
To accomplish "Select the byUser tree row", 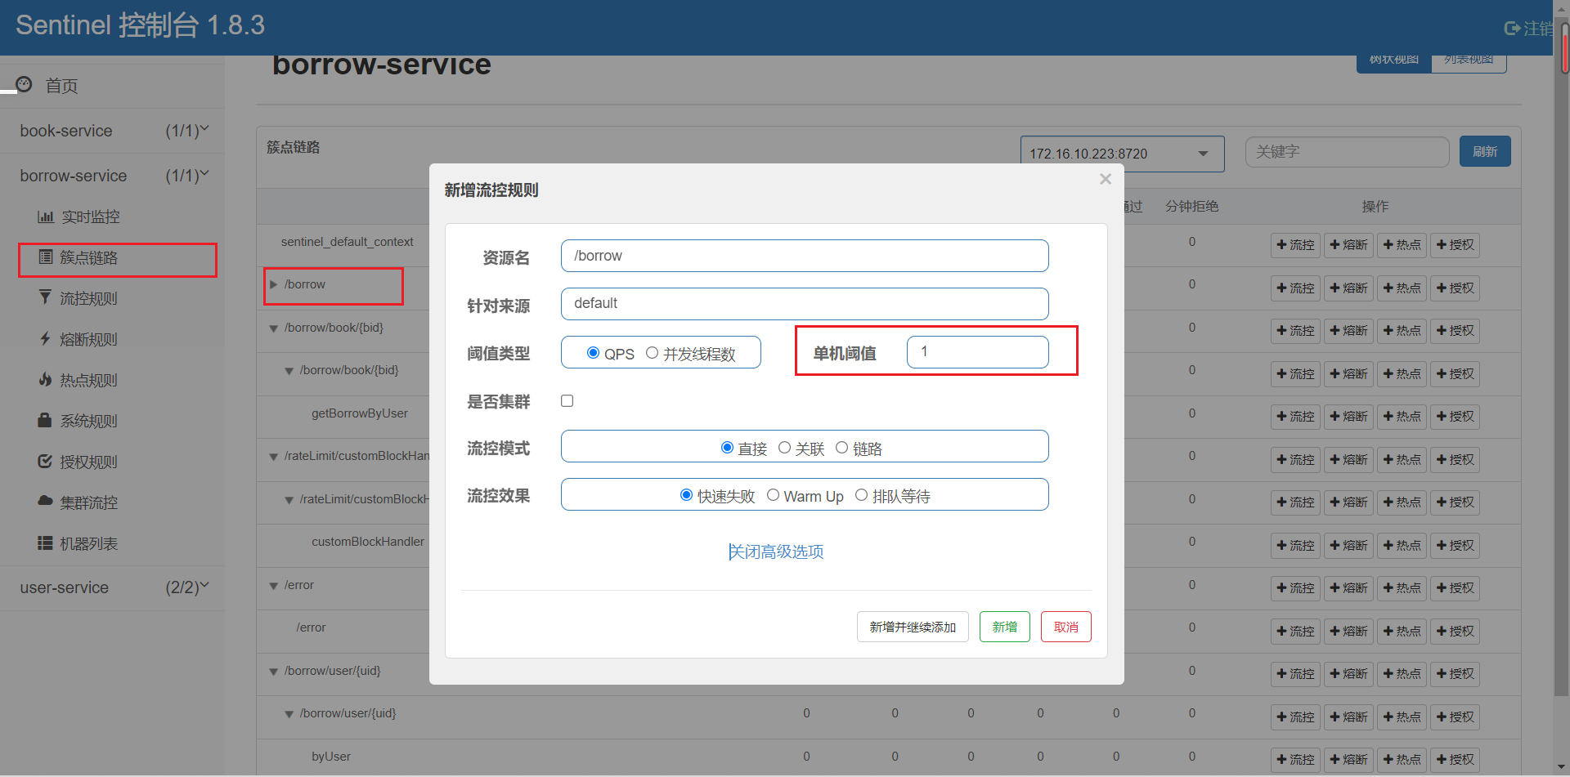I will click(331, 757).
